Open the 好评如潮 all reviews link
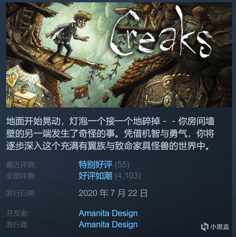The height and width of the screenshot is (237, 236). pos(96,176)
